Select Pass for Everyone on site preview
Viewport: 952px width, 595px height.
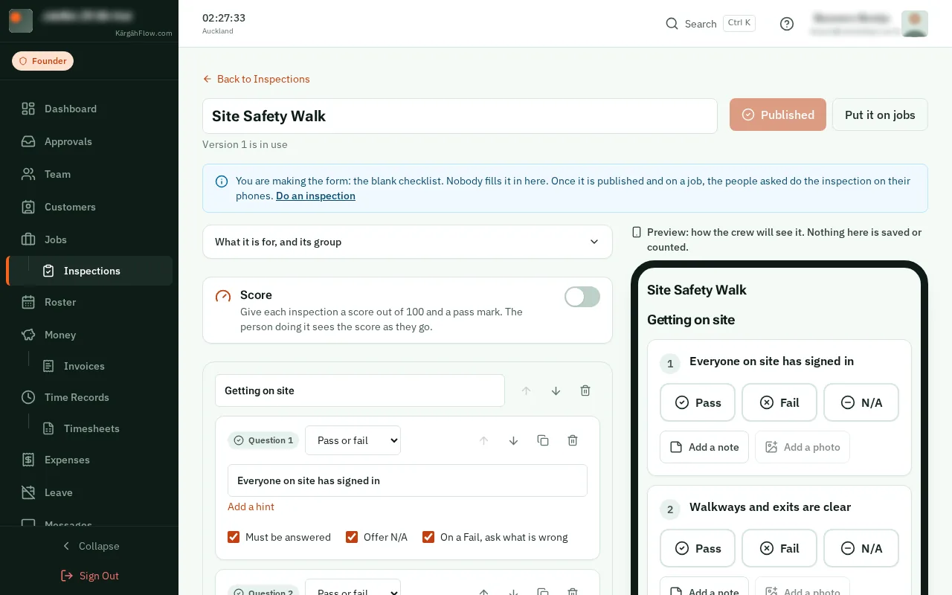click(698, 402)
